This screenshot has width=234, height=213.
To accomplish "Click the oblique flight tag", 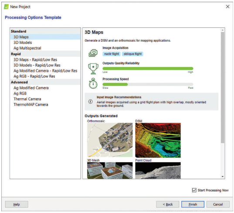I will pyautogui.click(x=132, y=54).
